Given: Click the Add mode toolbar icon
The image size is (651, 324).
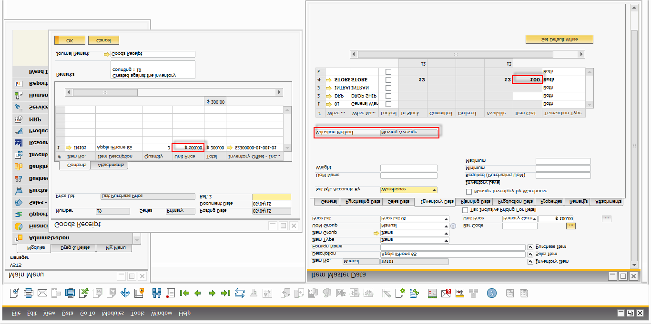Looking at the screenshot, I should pyautogui.click(x=171, y=293).
